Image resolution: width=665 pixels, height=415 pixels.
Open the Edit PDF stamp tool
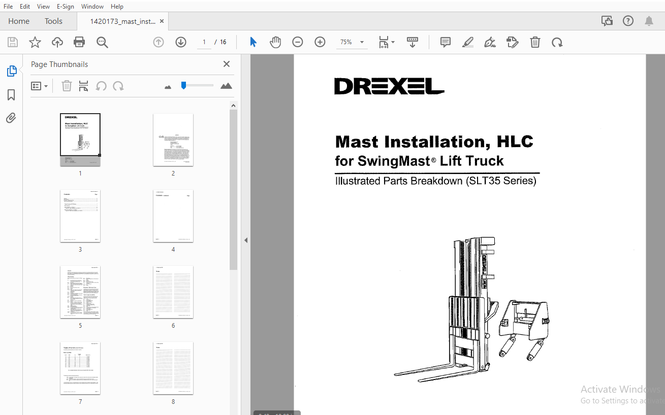[x=513, y=42]
